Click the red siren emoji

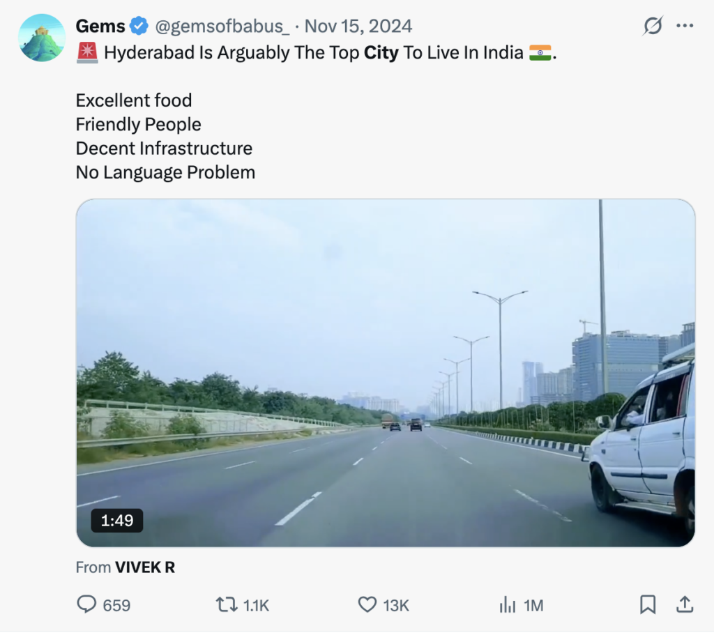click(x=87, y=53)
